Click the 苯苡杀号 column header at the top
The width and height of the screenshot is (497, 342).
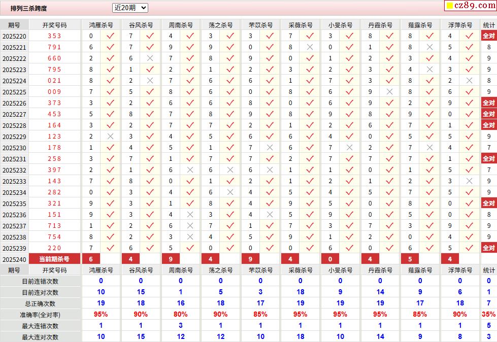coord(260,25)
